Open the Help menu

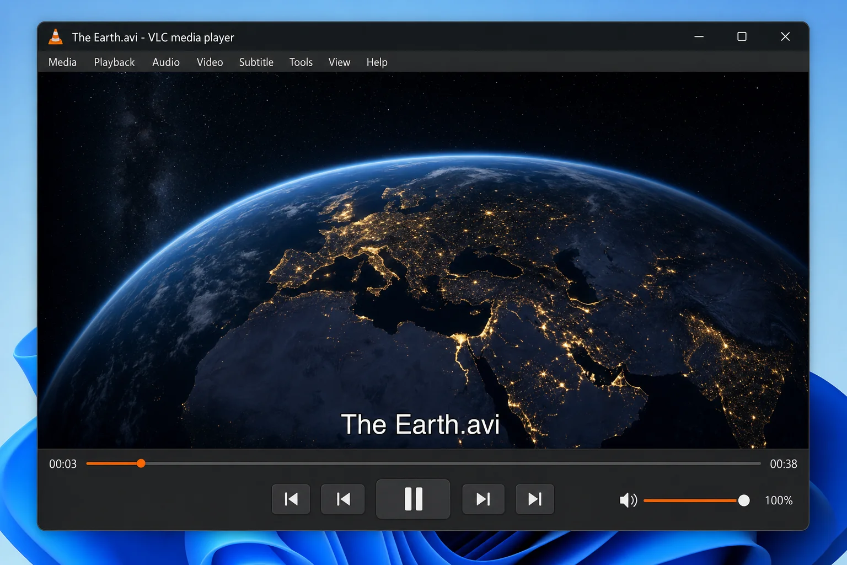(377, 62)
